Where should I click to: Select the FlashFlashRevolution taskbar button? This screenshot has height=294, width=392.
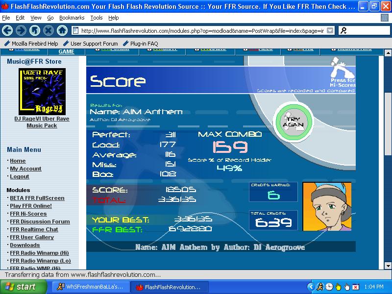pos(169,287)
